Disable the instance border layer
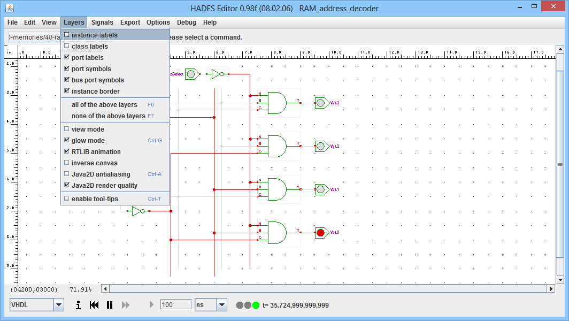569x321 pixels. tap(115, 91)
